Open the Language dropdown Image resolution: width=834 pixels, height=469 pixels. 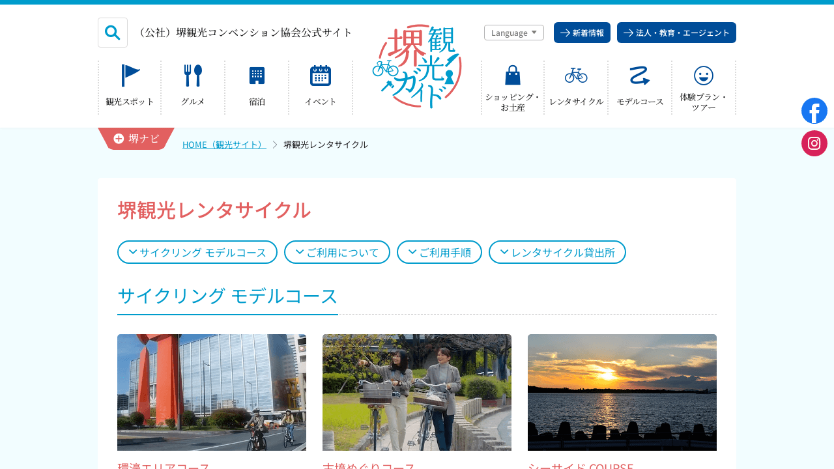(513, 32)
